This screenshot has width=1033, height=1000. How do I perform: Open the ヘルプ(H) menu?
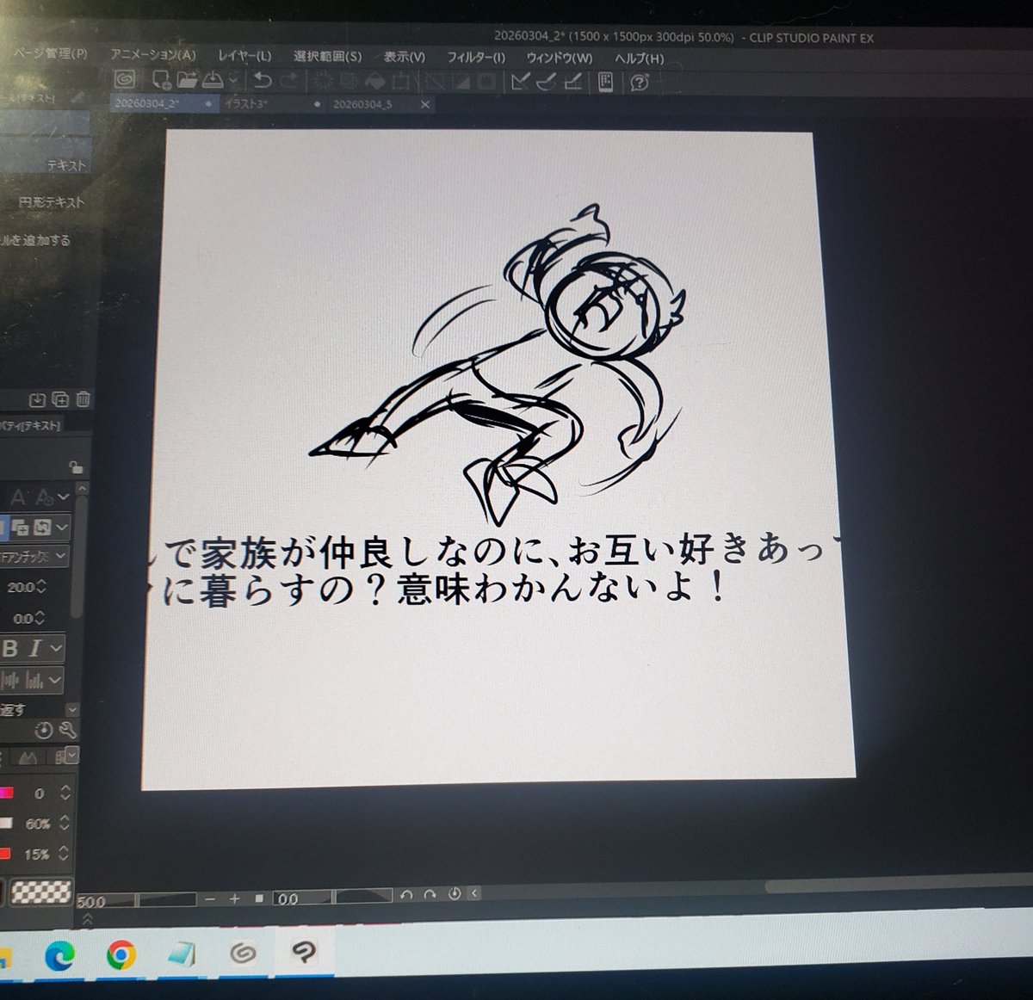coord(640,59)
